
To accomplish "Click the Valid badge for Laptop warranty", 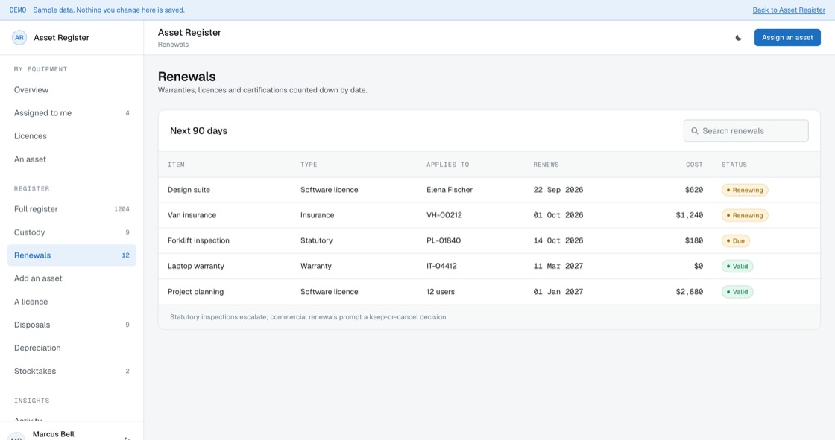I will pos(737,266).
